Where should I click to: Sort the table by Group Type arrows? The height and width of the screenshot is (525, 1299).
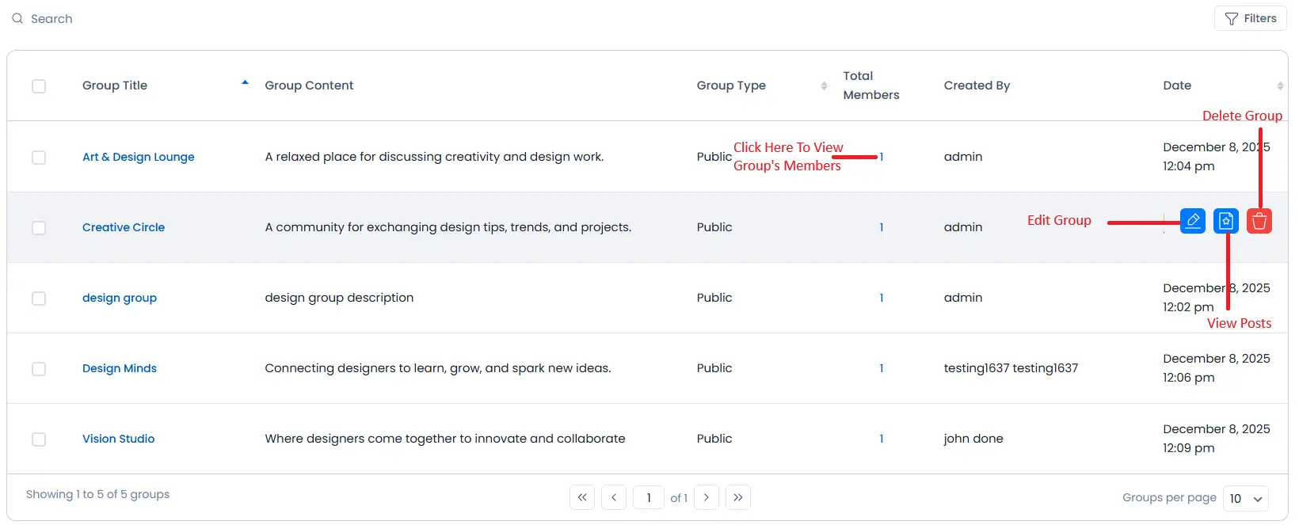point(824,86)
